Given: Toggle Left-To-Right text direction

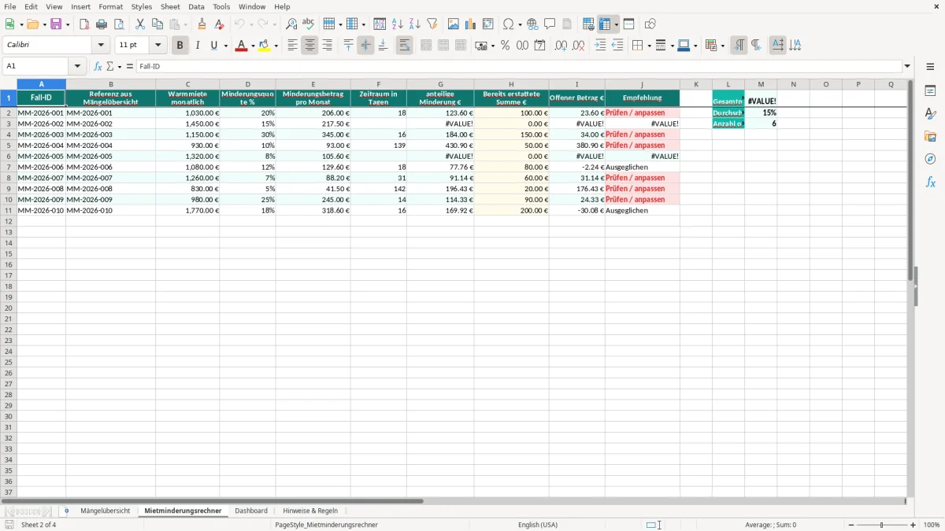Looking at the screenshot, I should 739,46.
